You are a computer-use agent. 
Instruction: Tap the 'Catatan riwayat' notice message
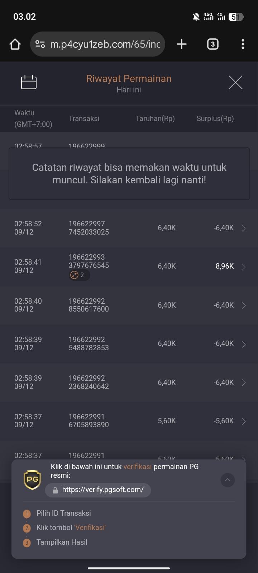(x=129, y=174)
